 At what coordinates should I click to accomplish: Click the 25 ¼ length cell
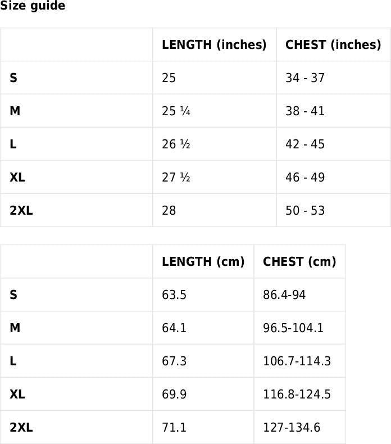pyautogui.click(x=176, y=111)
